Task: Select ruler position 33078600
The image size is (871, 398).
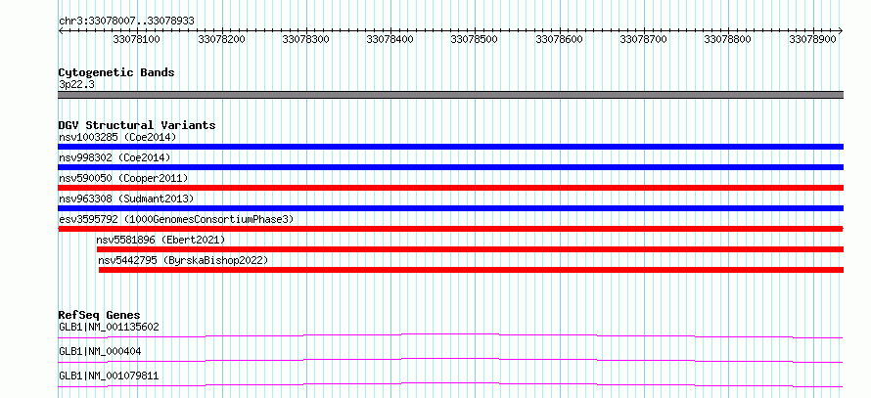Action: tap(559, 39)
